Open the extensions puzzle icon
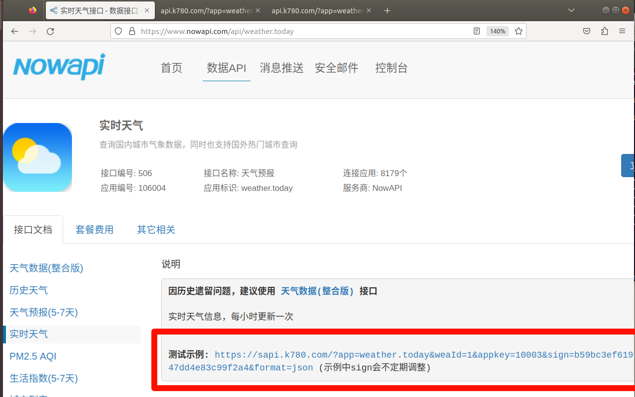Screen dimensions: 635x397 604,31
